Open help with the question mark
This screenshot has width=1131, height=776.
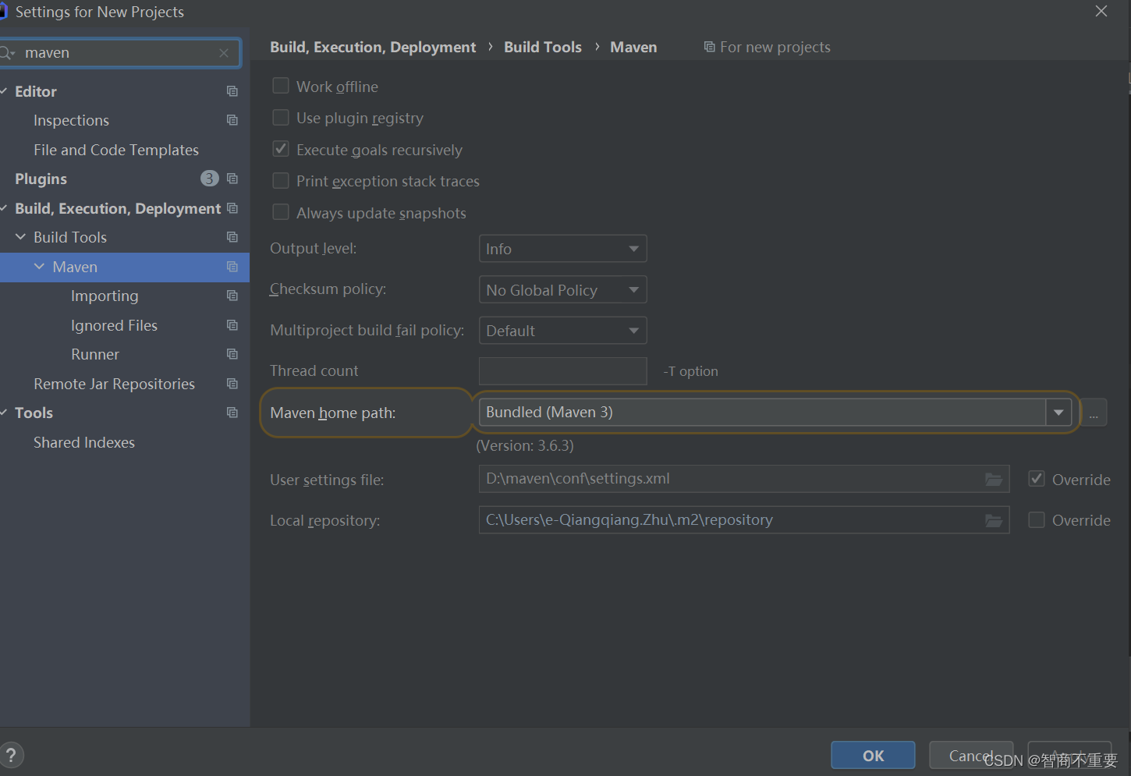click(11, 755)
